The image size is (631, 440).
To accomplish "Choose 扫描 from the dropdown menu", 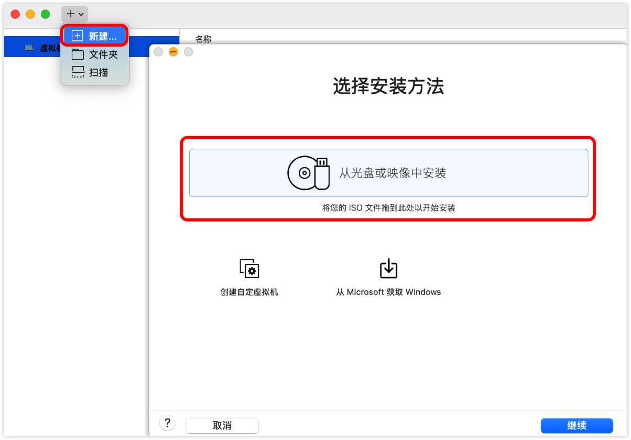I will pos(98,72).
